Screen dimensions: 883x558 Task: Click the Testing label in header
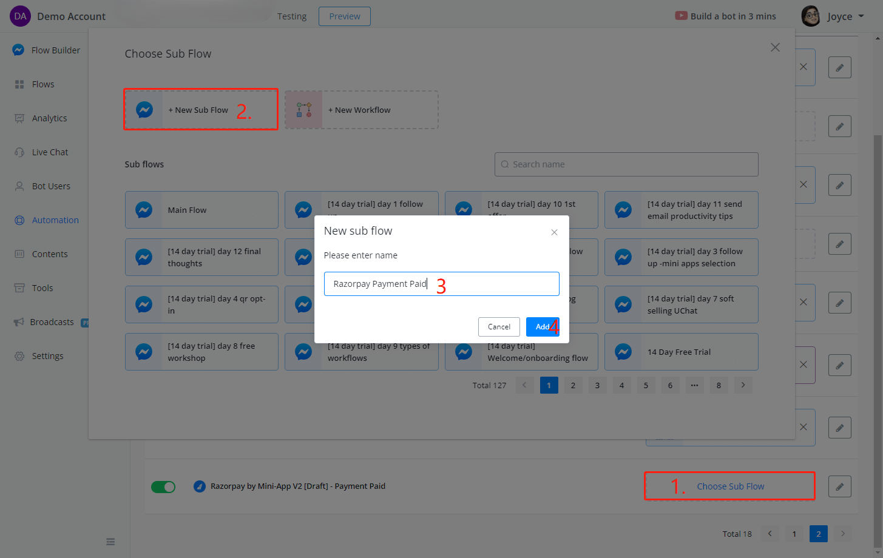292,16
